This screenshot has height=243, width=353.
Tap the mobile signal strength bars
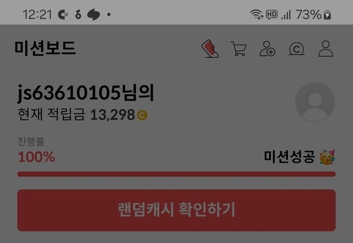(286, 15)
